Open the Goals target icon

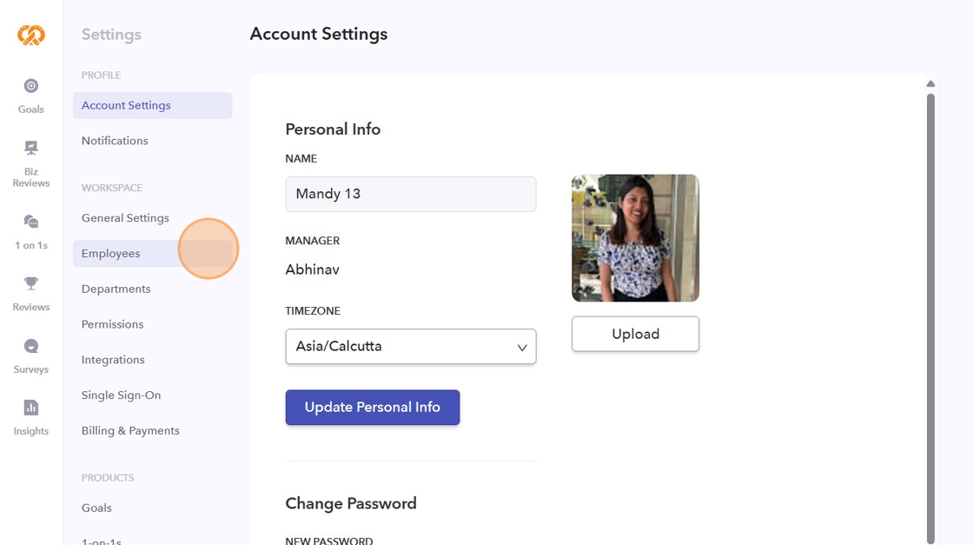(31, 86)
